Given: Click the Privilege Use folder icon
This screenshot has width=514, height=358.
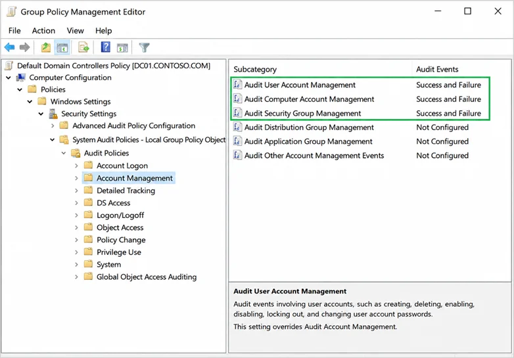Looking at the screenshot, I should 88,252.
